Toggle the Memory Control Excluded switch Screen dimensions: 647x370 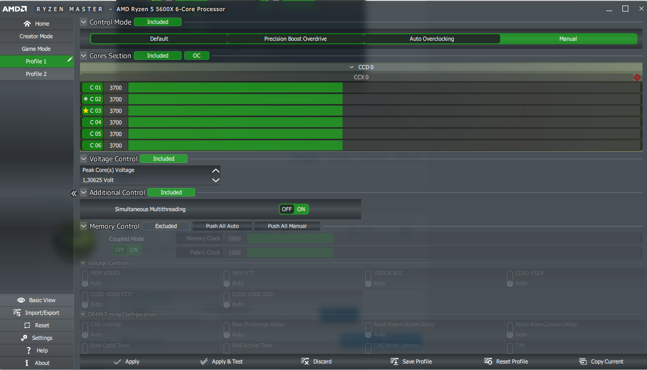166,226
